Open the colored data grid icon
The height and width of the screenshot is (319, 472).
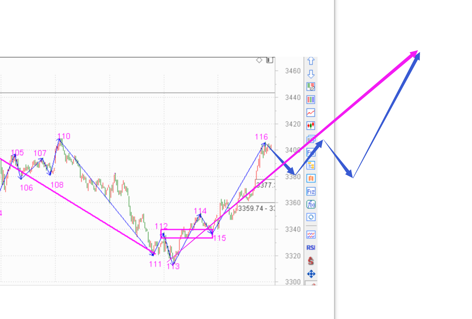311,100
